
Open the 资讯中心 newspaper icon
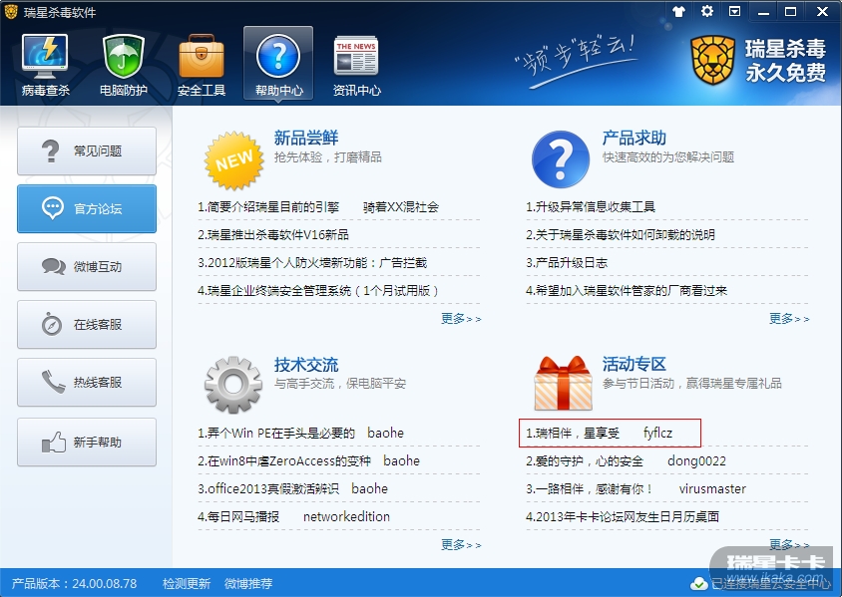356,56
